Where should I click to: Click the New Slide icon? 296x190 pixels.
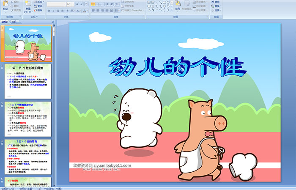point(28,4)
